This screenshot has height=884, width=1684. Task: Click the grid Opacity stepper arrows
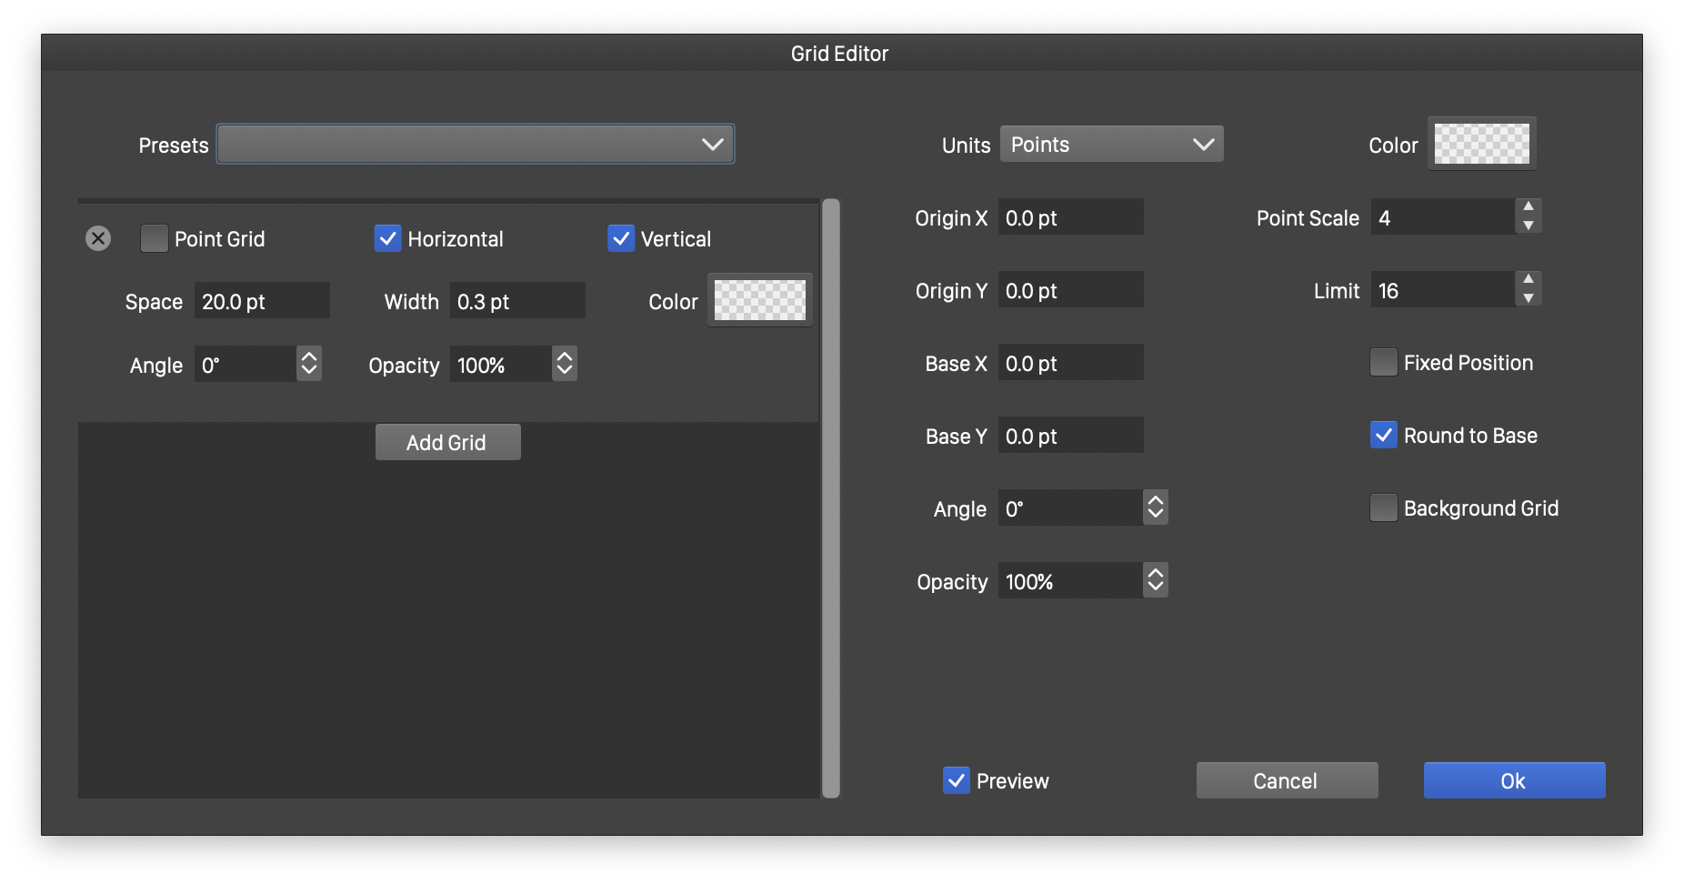[x=565, y=364]
